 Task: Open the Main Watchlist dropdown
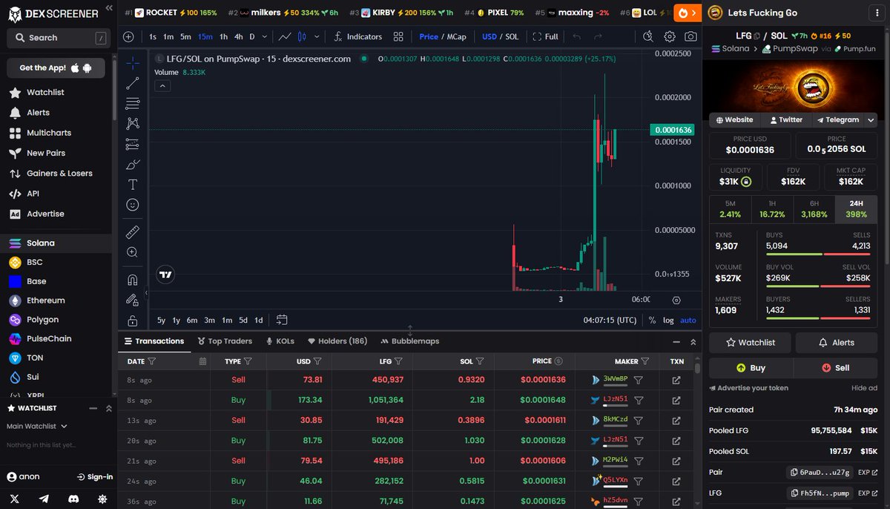click(x=37, y=427)
